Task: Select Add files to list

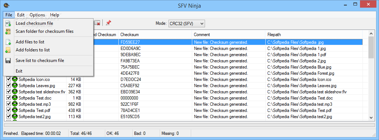Action: coord(48,42)
